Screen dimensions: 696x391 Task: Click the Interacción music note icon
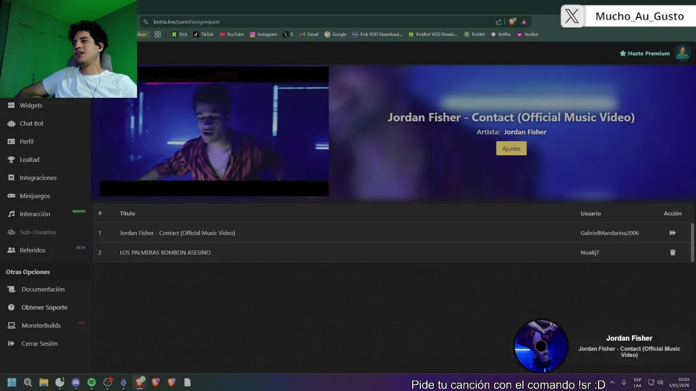11,214
